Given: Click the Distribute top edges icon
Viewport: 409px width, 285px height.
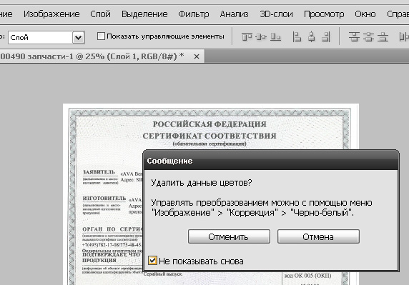Looking at the screenshot, I should [354, 36].
